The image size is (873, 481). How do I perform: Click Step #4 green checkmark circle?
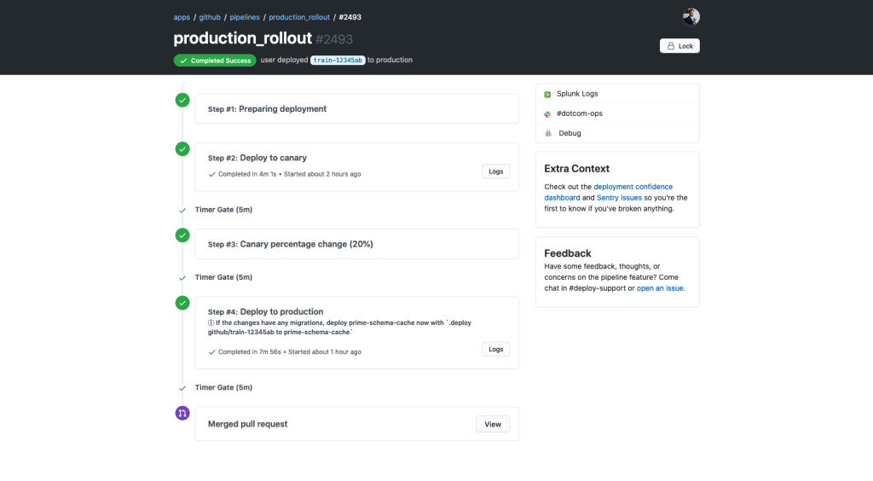[x=182, y=303]
